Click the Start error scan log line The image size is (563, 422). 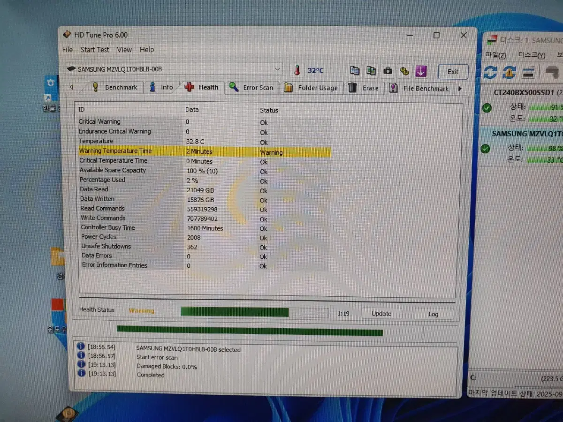pyautogui.click(x=157, y=357)
